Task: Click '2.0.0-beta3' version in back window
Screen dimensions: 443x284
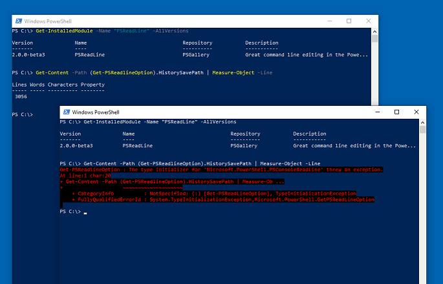Action: (28, 55)
